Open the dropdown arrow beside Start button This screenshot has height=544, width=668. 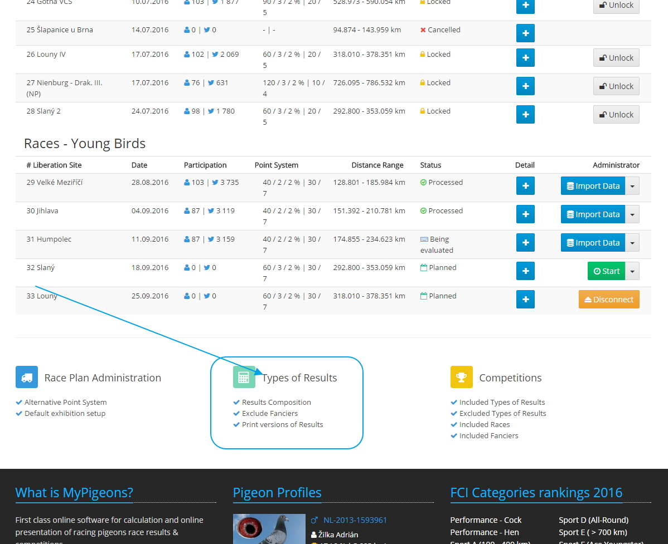[x=632, y=271]
